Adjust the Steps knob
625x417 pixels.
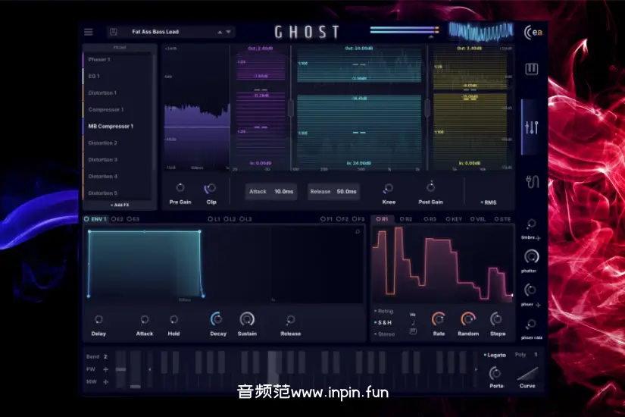click(497, 319)
